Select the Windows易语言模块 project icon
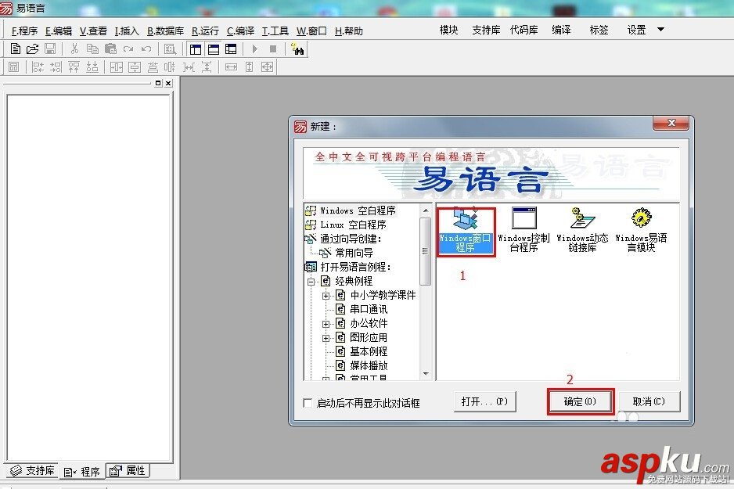734x489 pixels. pos(642,230)
